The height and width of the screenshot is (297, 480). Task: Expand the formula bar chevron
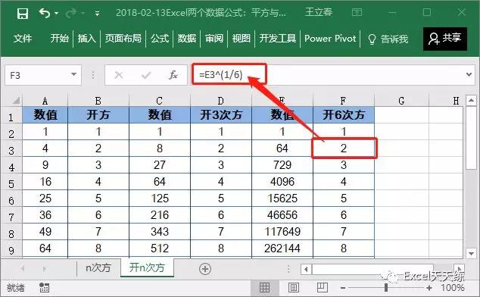point(469,74)
